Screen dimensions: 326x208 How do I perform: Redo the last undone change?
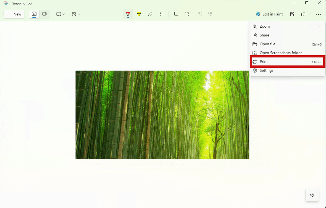click(210, 14)
